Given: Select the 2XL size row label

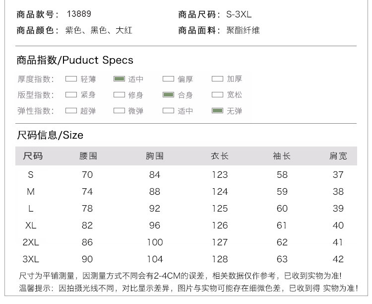Looking at the screenshot, I should pos(31,242).
